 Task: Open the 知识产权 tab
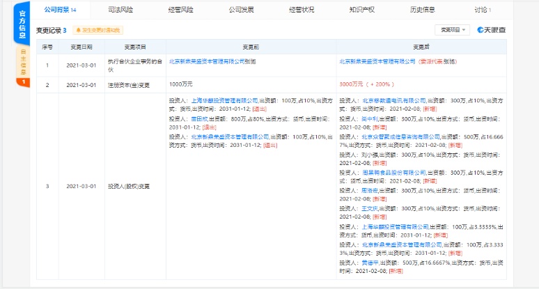coord(361,10)
